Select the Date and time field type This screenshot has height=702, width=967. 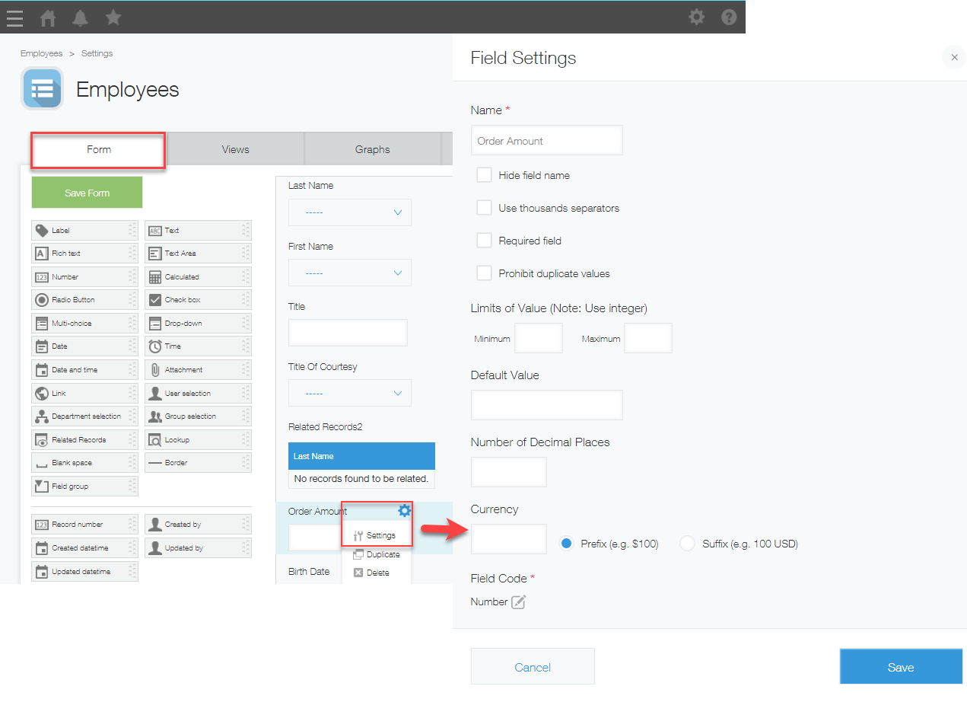84,370
